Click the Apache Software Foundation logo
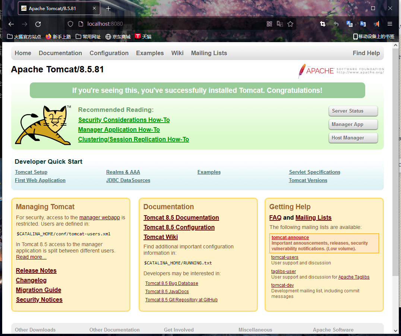This screenshot has width=401, height=336. 341,71
